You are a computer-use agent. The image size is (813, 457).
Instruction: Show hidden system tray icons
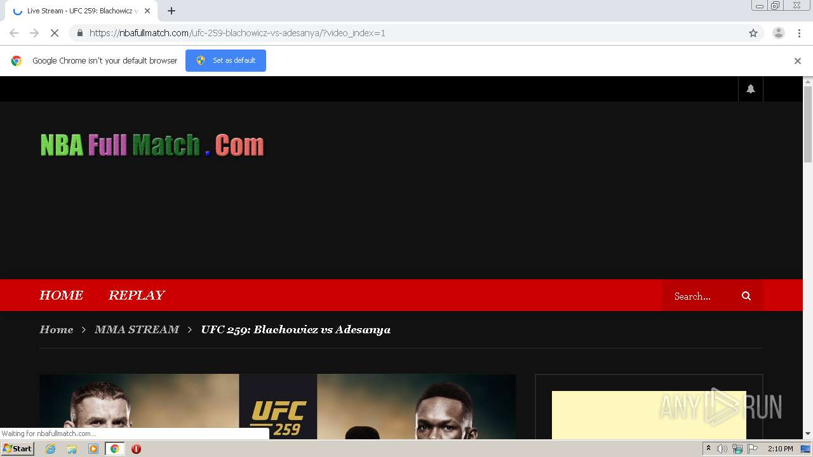(x=708, y=448)
